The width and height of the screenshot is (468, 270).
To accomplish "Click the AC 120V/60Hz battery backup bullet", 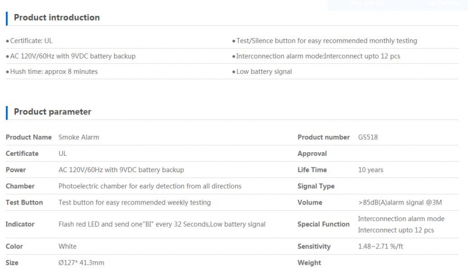I will (73, 56).
